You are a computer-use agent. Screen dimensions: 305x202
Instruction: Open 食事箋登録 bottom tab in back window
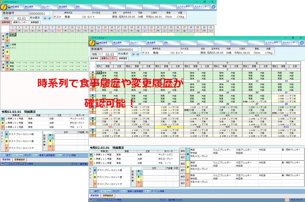[x=20, y=159]
